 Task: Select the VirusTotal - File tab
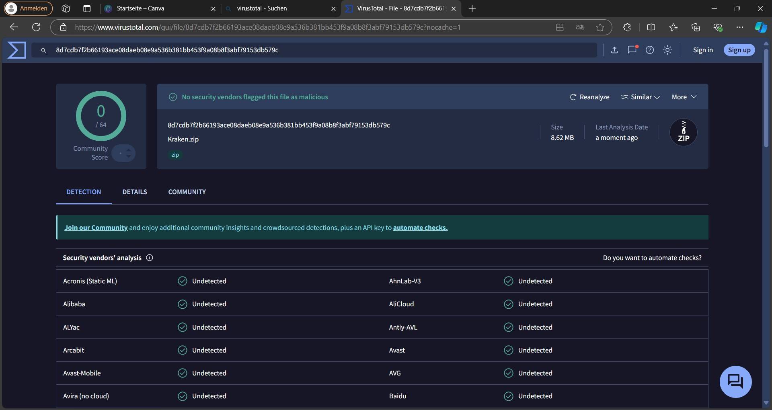[401, 8]
